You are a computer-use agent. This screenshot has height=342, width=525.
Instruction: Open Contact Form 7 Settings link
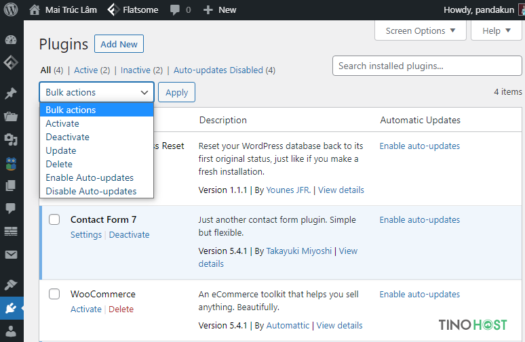coord(85,235)
